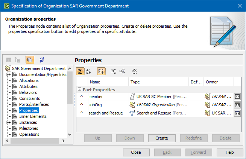Toggle alphabetical A-Z sort button
Viewport: 246px width, 159px height.
(x=89, y=71)
